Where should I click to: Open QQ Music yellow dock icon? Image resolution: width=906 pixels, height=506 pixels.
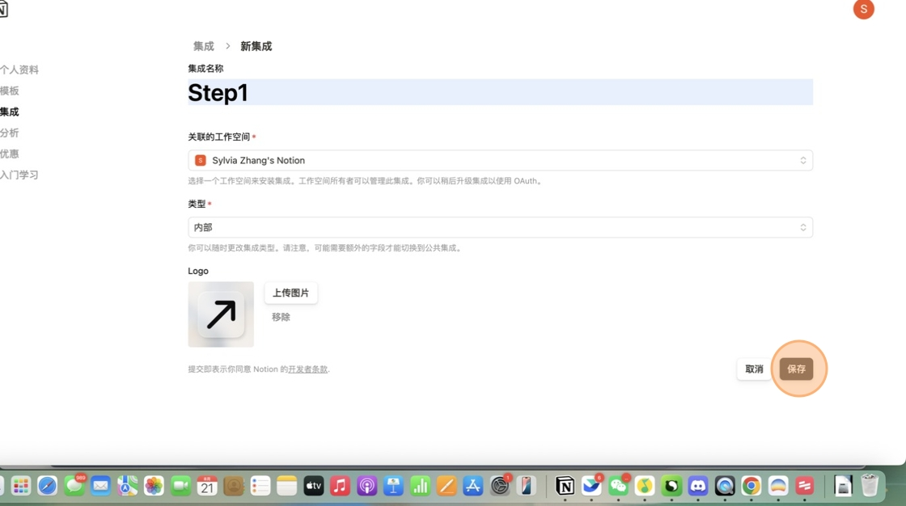645,486
